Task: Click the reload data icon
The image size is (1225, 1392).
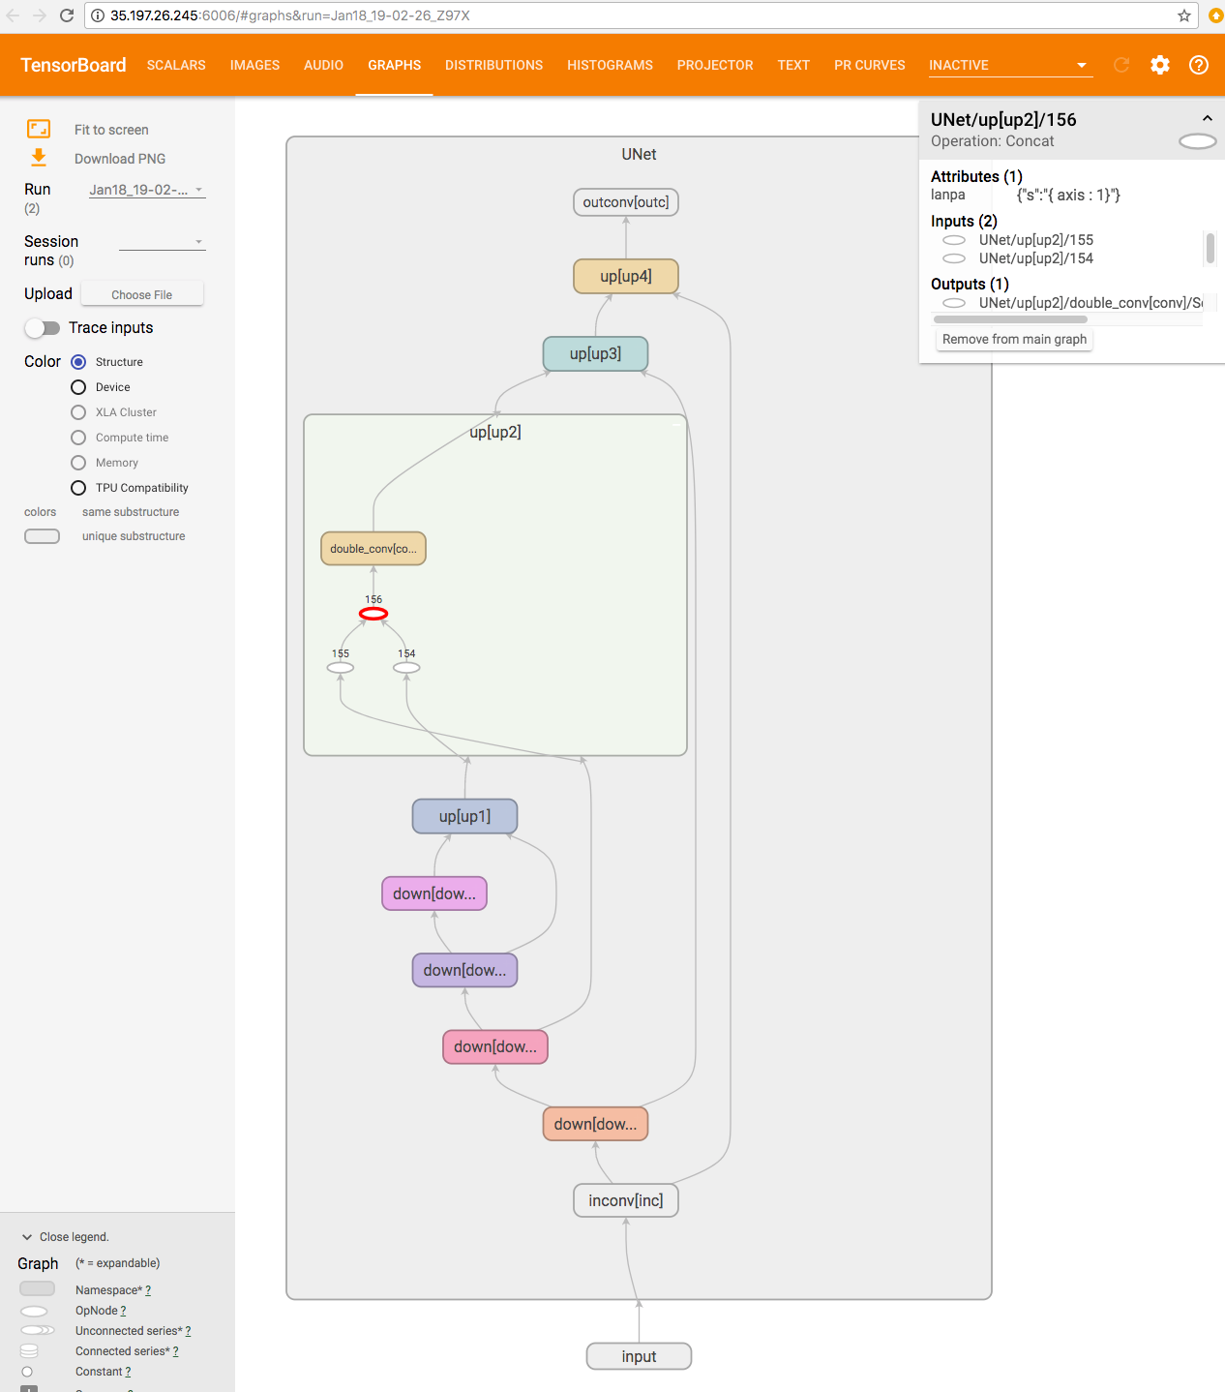Action: [1121, 65]
